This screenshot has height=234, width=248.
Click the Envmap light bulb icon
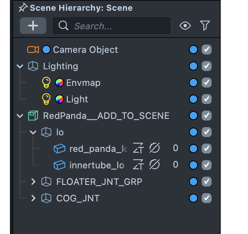pyautogui.click(x=47, y=83)
